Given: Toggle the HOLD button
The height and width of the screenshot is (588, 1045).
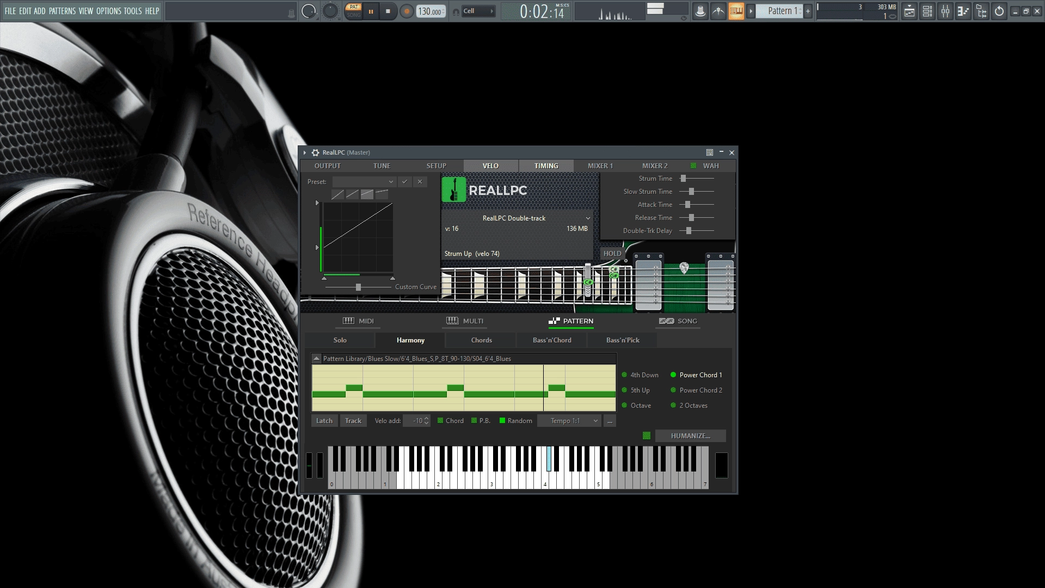Looking at the screenshot, I should click(612, 254).
